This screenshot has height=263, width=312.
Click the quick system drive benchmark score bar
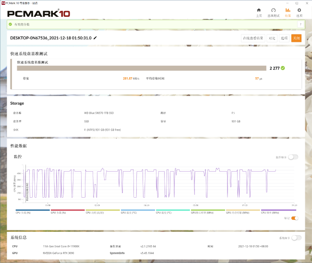pos(142,68)
